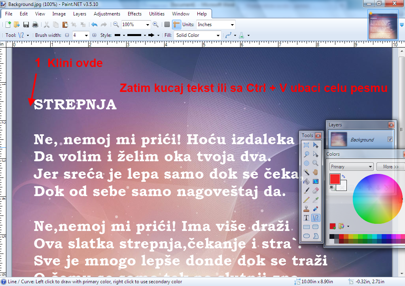Select the Color Picker eyedropper tool
Screen dimensions: 405x286
coord(315,200)
